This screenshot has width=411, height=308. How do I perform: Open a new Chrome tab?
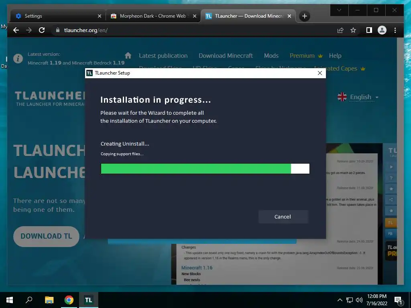304,16
